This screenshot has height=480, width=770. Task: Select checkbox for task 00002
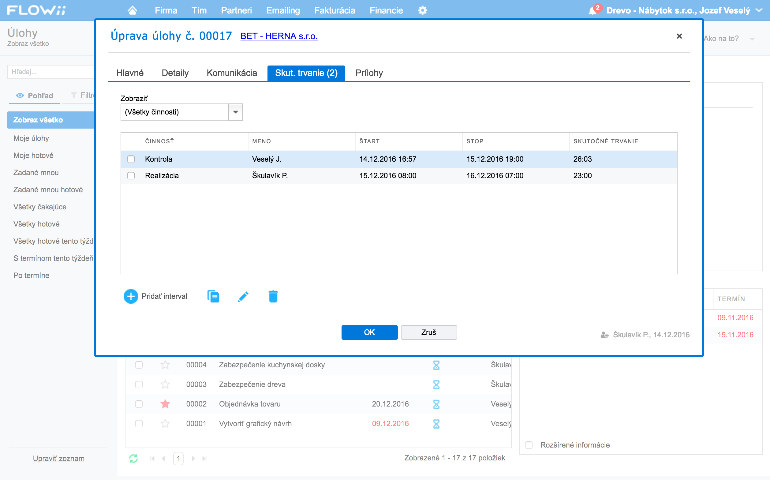(139, 404)
